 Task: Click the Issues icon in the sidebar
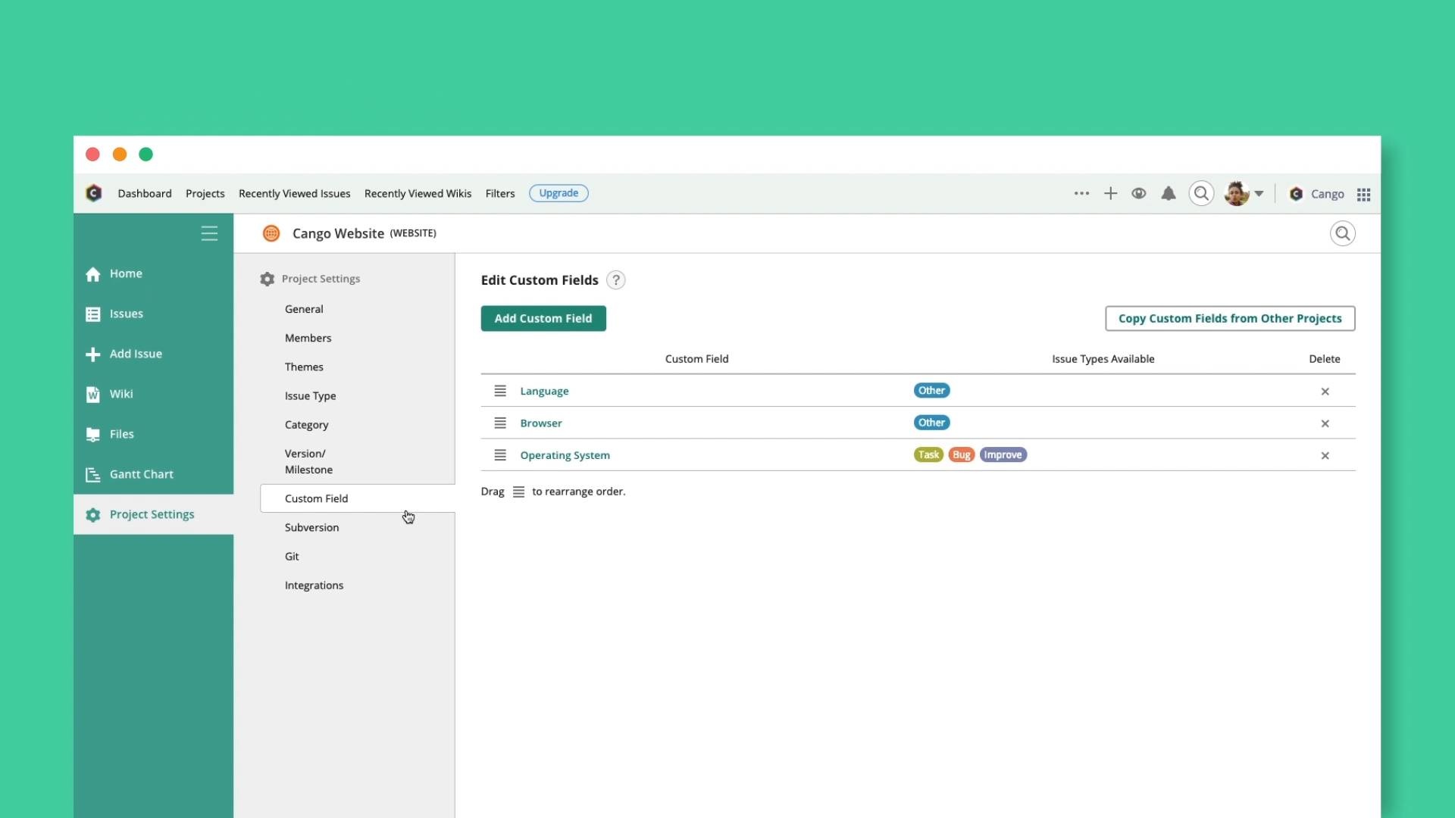(92, 314)
